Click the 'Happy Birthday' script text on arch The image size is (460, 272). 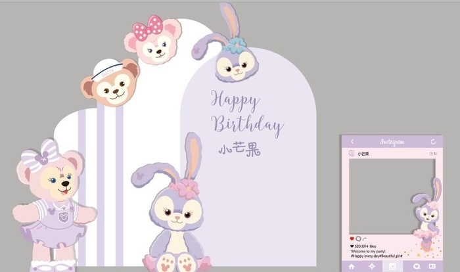point(247,114)
